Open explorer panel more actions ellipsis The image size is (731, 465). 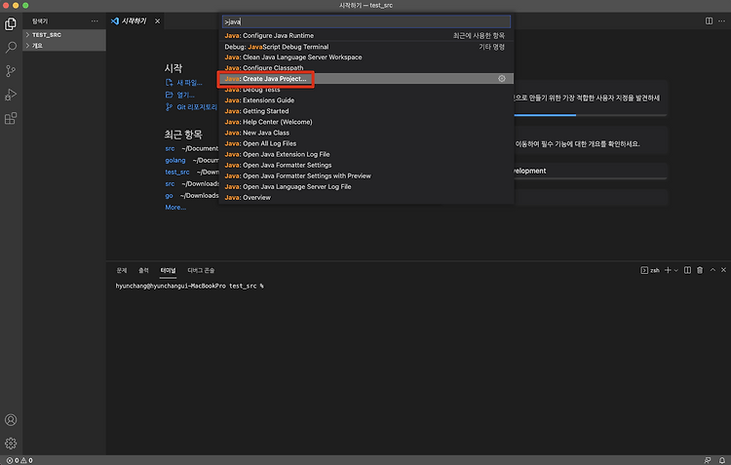coord(95,21)
